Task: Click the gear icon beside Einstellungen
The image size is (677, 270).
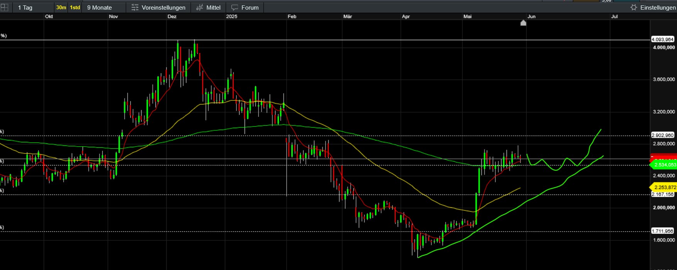Action: click(633, 8)
